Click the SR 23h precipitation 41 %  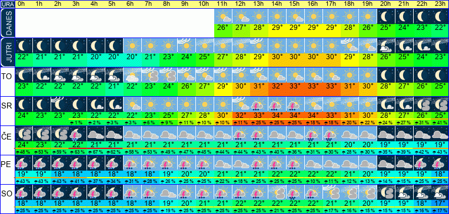point(440,123)
